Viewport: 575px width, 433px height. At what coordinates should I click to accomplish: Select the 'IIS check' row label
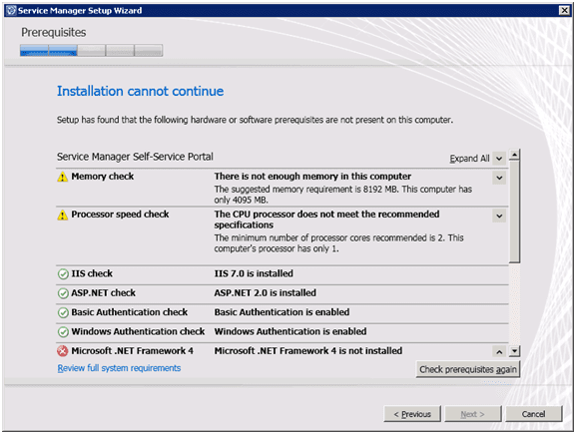tap(92, 273)
